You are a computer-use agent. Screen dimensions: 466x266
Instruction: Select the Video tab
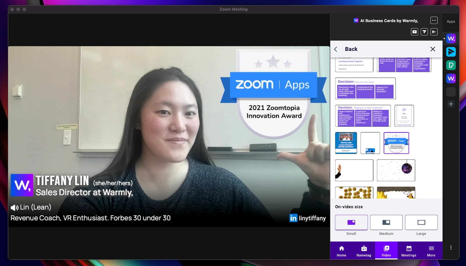pos(386,251)
